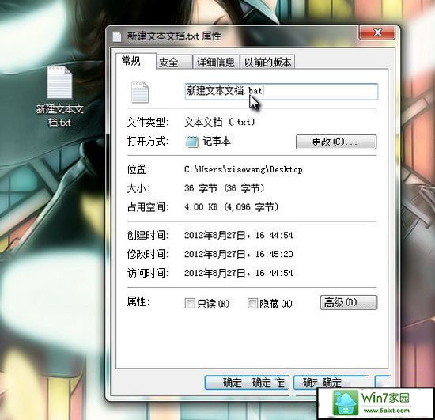Enable the 隐藏(H) checkbox
435x420 pixels.
[x=252, y=303]
